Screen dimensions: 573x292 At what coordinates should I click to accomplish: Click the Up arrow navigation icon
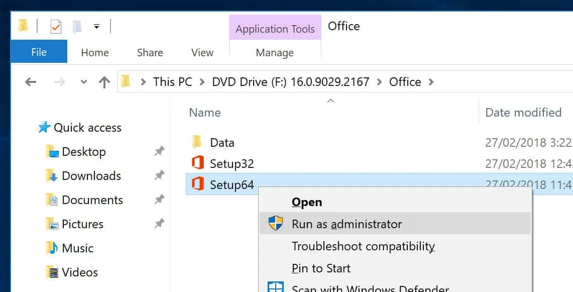[x=104, y=82]
